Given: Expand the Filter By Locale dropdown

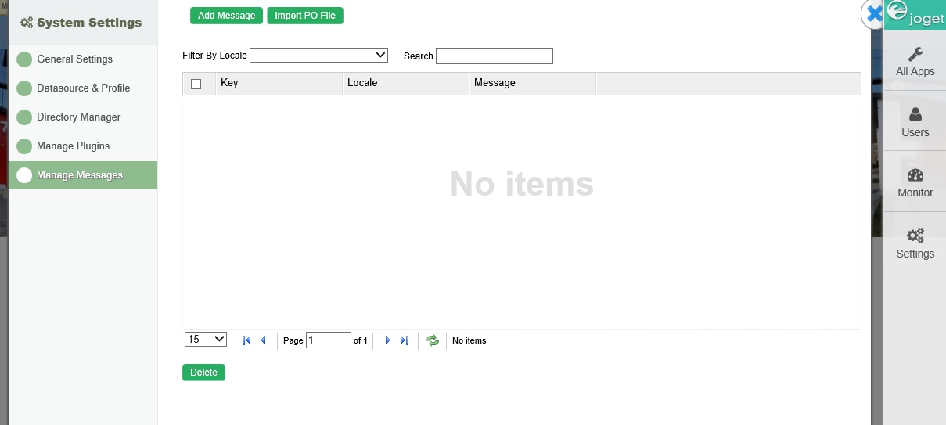Looking at the screenshot, I should coord(318,56).
